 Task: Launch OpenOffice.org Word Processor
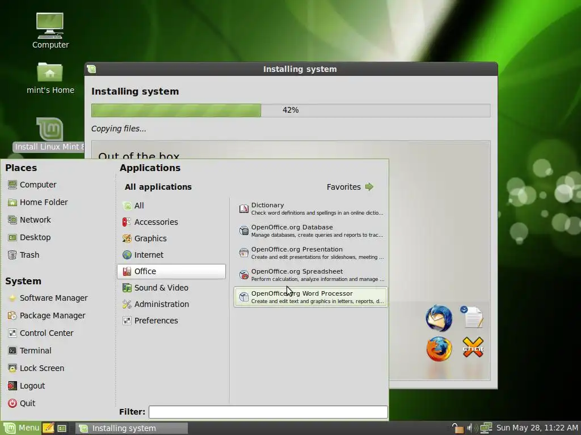click(311, 297)
